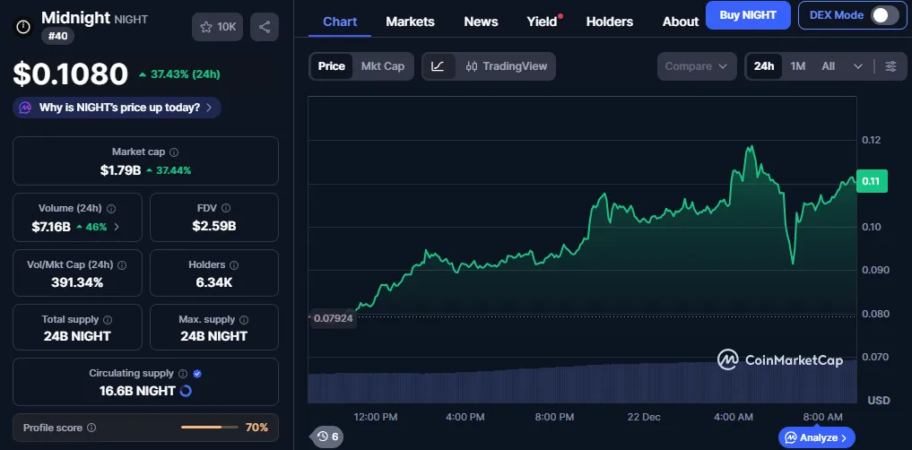This screenshot has width=912, height=450.
Task: Click the 12:00 PM chart axis label
Action: click(376, 417)
